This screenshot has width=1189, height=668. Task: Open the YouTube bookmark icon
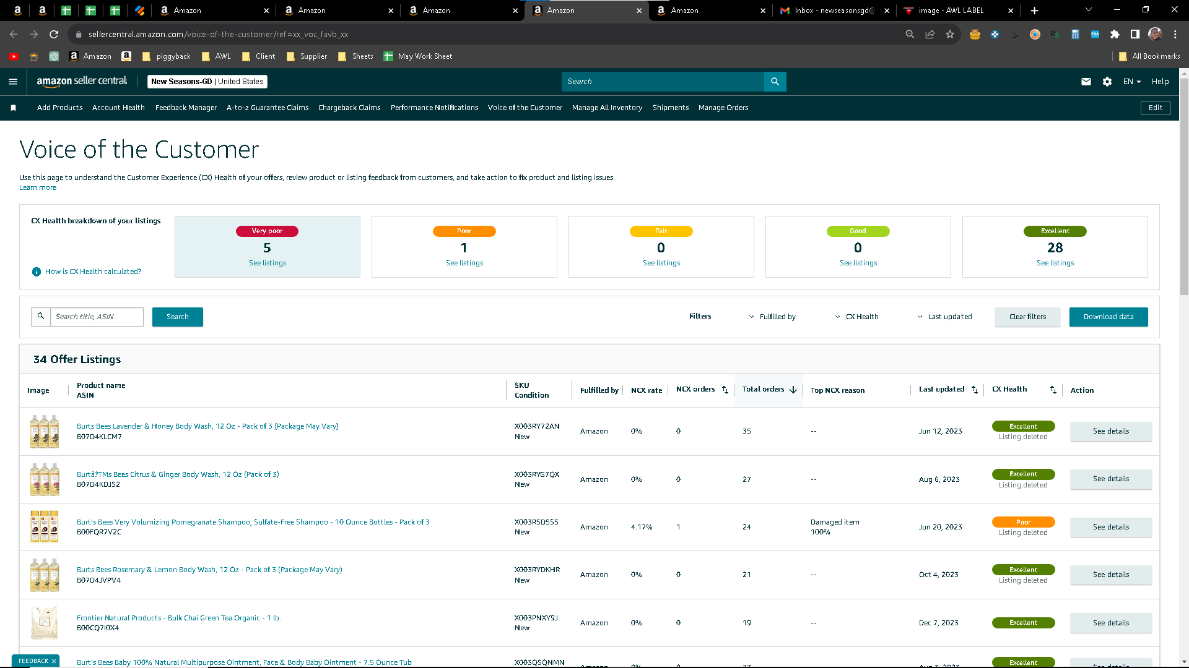tap(14, 56)
